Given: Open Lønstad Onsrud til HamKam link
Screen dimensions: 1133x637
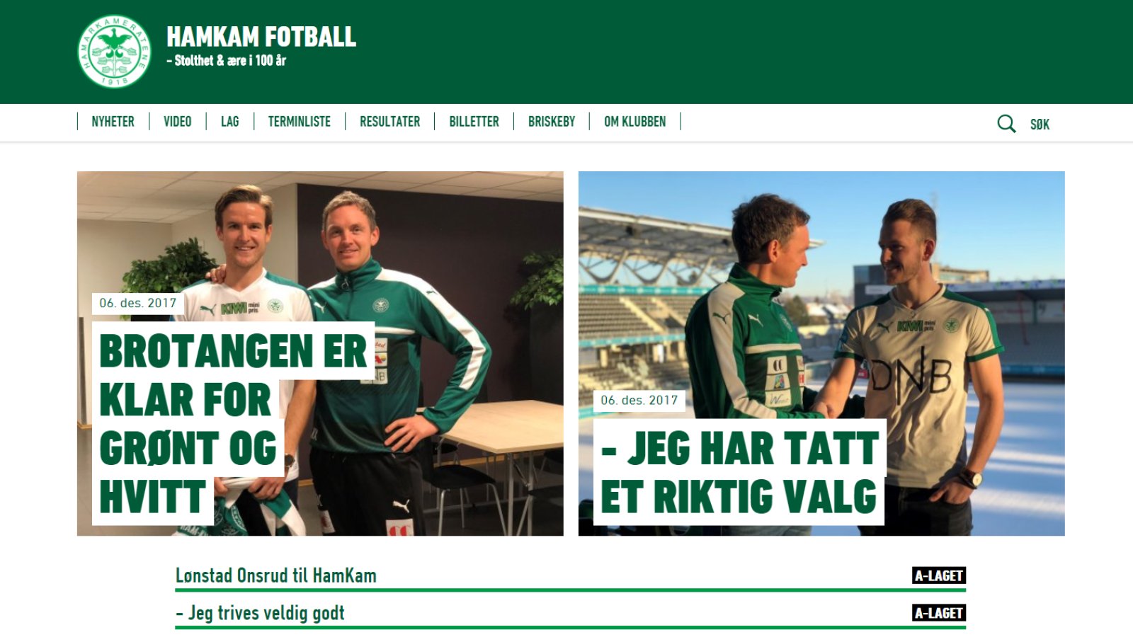Looking at the screenshot, I should tap(276, 575).
